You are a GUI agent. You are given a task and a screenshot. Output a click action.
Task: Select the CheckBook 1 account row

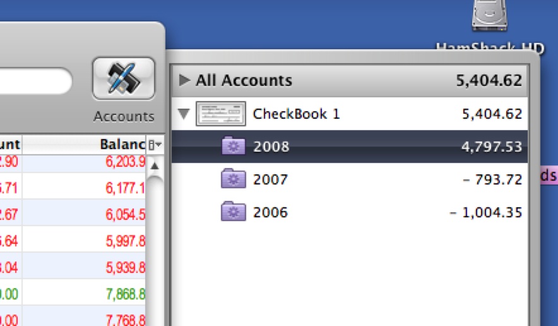pos(350,114)
